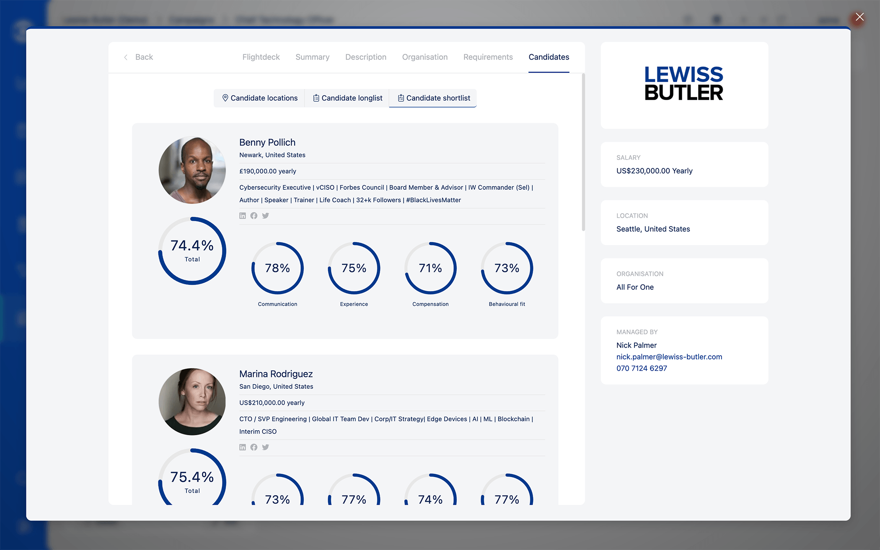
Task: Click the location pin icon beside Candidate locations
Action: 226,98
